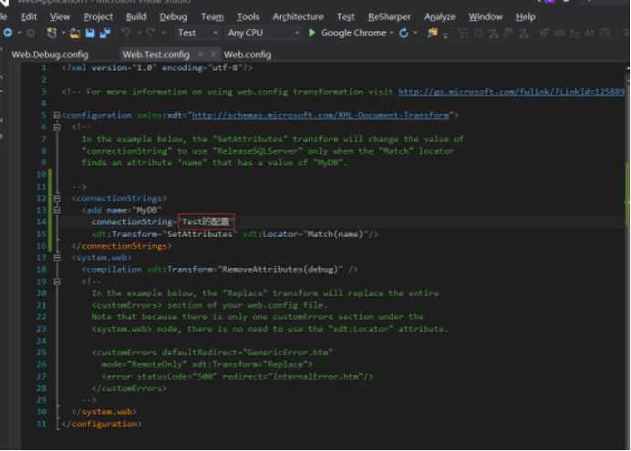Save the current file with the Save icon

pos(89,34)
